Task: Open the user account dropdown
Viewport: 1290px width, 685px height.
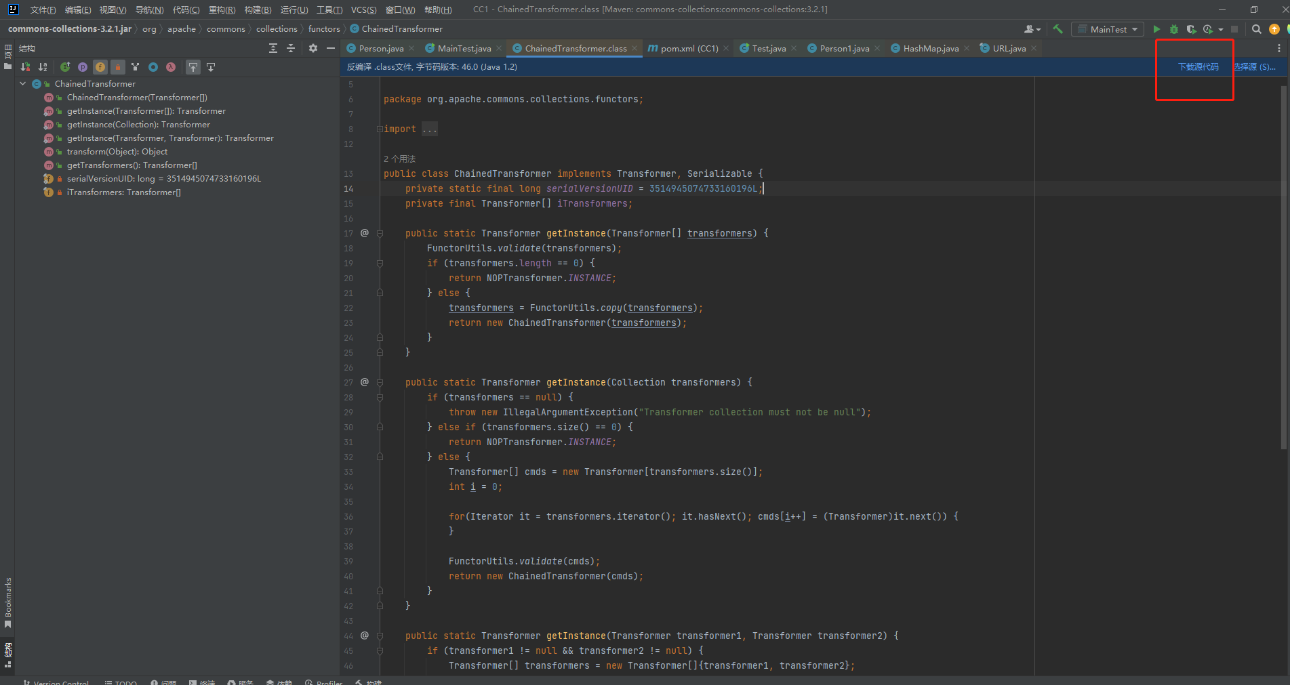Action: pos(1032,29)
